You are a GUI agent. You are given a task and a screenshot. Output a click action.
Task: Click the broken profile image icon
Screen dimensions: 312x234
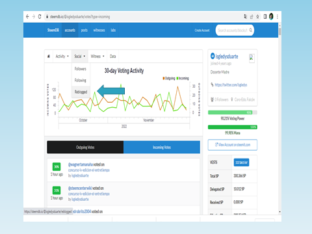(252, 58)
